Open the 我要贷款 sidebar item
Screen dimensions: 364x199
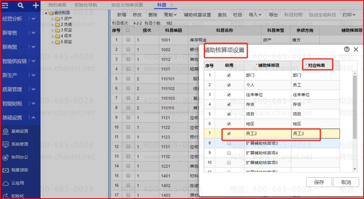coord(19,170)
